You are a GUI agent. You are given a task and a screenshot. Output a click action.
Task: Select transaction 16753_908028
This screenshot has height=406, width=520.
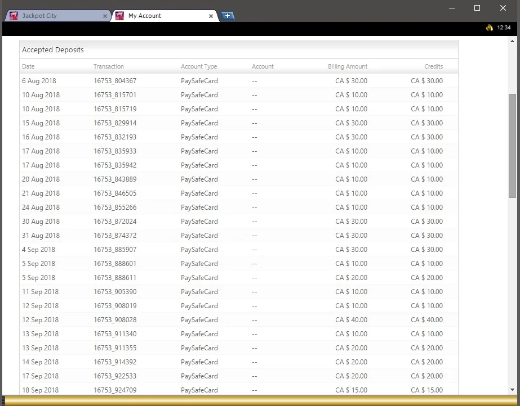(x=115, y=320)
